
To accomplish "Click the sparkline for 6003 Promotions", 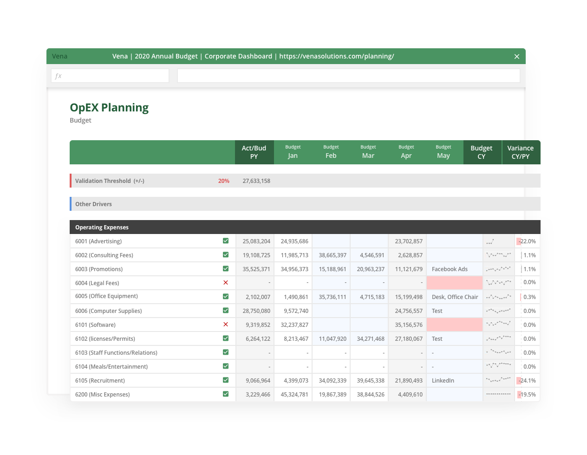I will coord(498,269).
